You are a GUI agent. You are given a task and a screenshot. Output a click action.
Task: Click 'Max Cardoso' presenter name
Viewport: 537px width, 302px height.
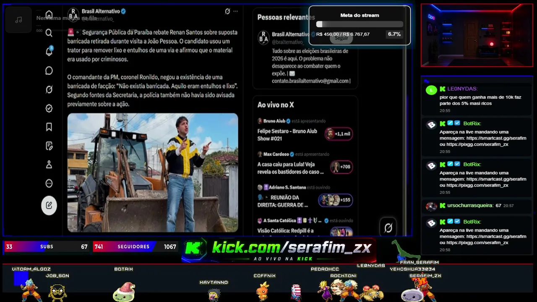(276, 154)
